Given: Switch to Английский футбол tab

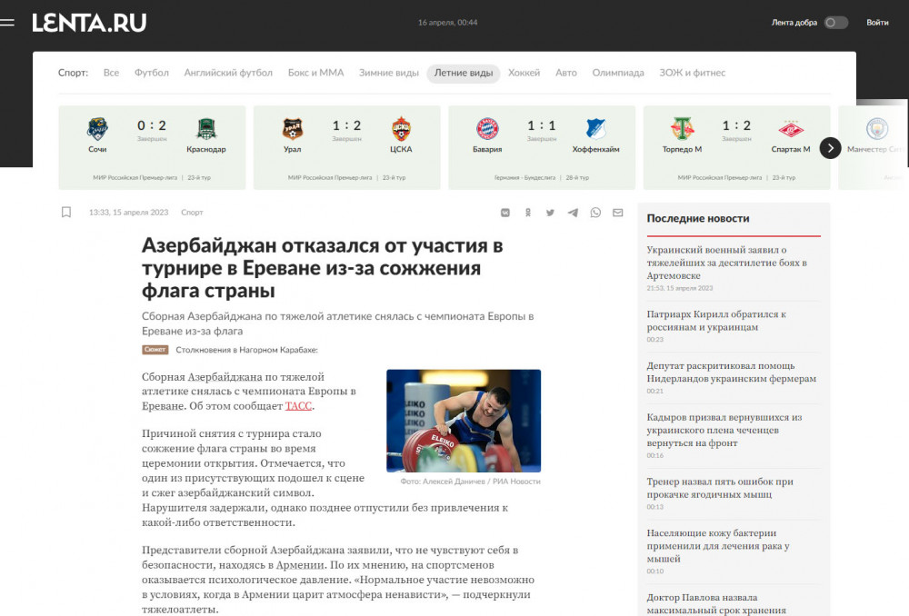Looking at the screenshot, I should tap(228, 73).
